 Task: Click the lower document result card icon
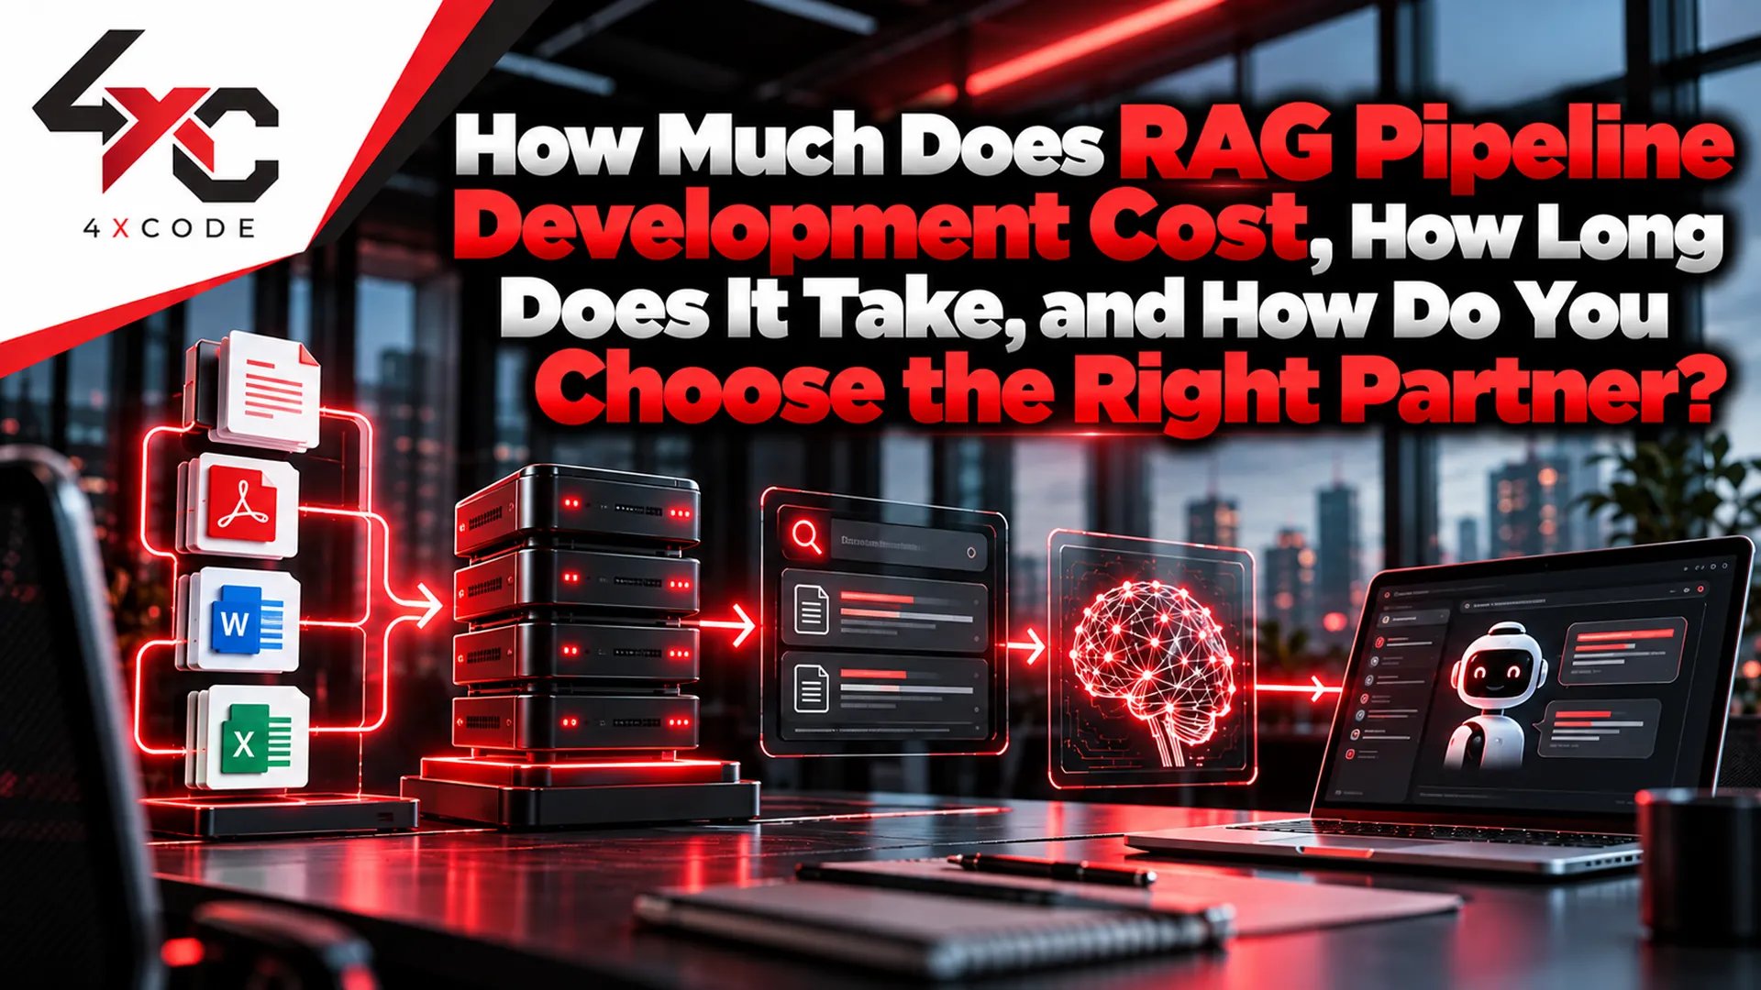click(811, 688)
